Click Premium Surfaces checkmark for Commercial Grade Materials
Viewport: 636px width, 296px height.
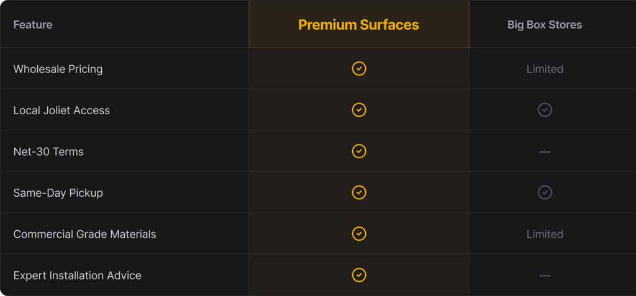click(359, 234)
